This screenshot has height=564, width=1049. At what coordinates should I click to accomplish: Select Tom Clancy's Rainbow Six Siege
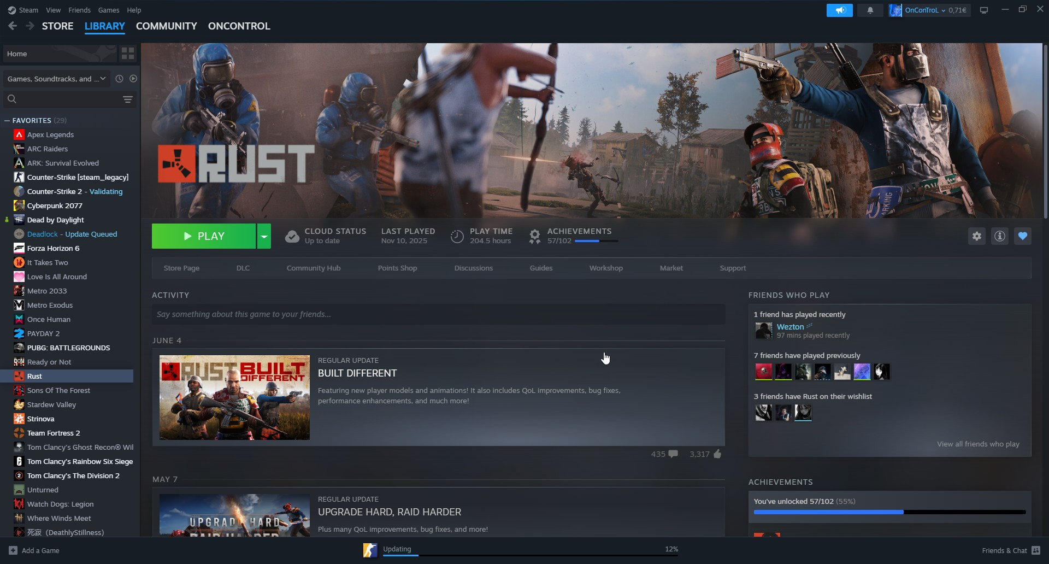click(x=80, y=461)
